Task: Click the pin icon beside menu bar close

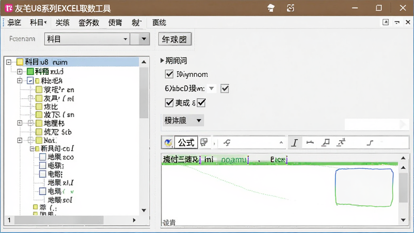Action: pos(397,23)
